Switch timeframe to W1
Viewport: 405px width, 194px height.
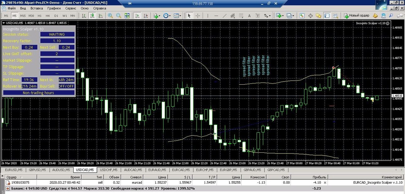65,16
